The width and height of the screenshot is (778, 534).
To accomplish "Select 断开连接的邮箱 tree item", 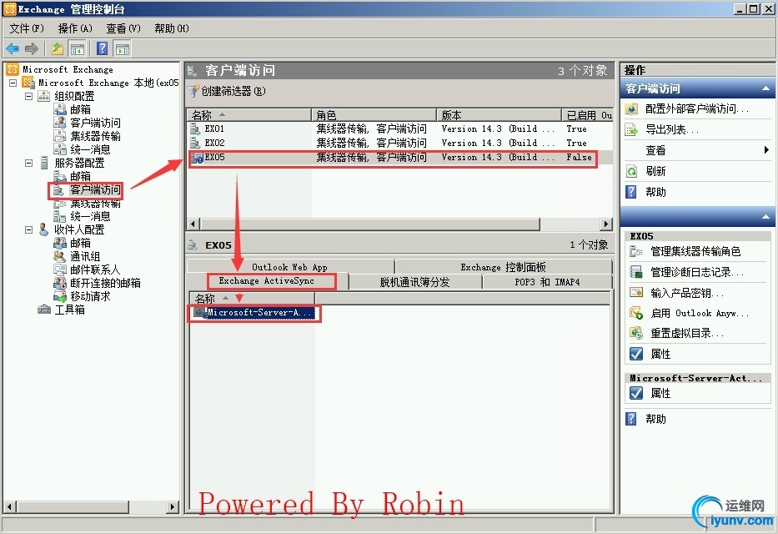I will [x=105, y=283].
